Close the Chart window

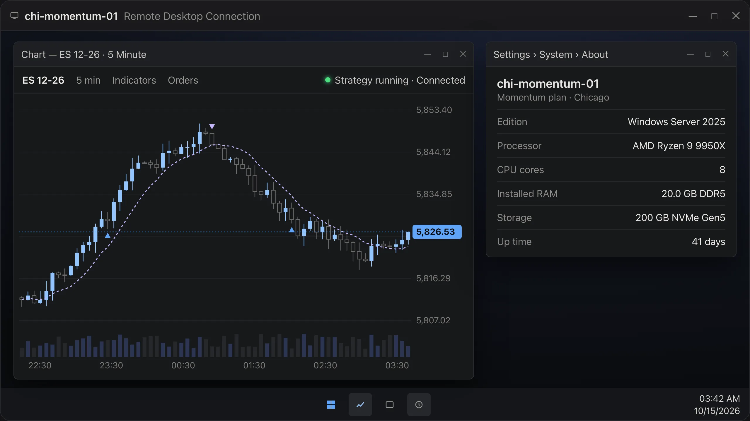463,54
